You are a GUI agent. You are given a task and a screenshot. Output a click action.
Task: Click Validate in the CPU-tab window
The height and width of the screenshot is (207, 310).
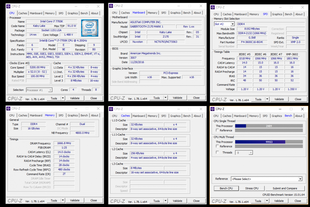[75, 98]
